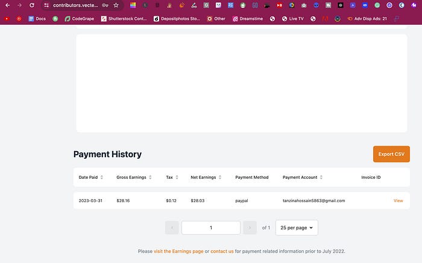
Task: Open the 25 per page dropdown
Action: pos(297,228)
